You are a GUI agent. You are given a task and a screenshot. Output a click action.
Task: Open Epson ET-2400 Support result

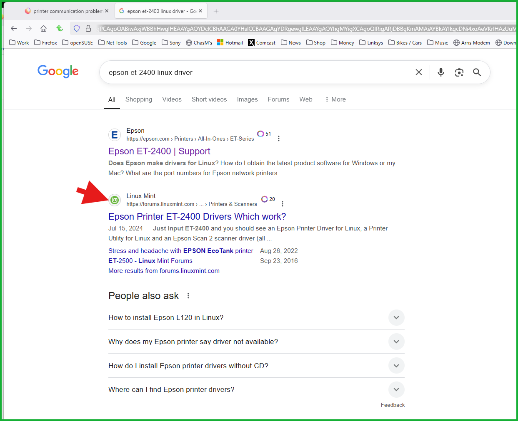tap(159, 151)
